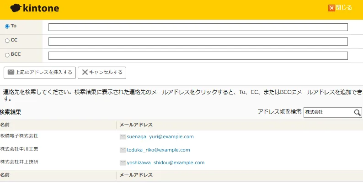Focus the BCC address input field
This screenshot has width=363, height=183.
coord(198,56)
